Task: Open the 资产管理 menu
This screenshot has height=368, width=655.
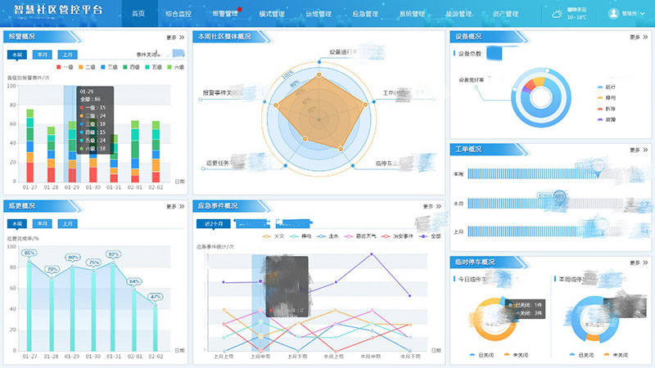Action: pos(505,14)
